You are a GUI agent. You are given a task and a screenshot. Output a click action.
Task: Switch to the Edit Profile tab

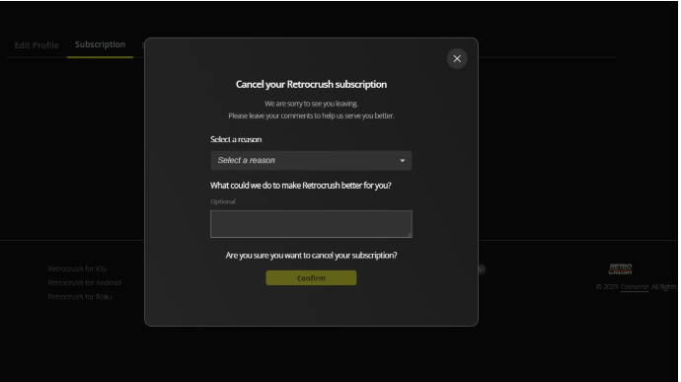[37, 45]
